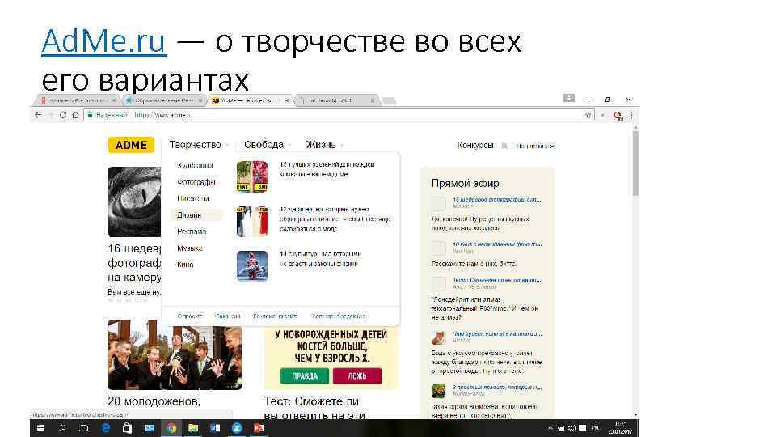Click the yellow ADME logo
Screen dimensions: 776x437
[x=131, y=145]
